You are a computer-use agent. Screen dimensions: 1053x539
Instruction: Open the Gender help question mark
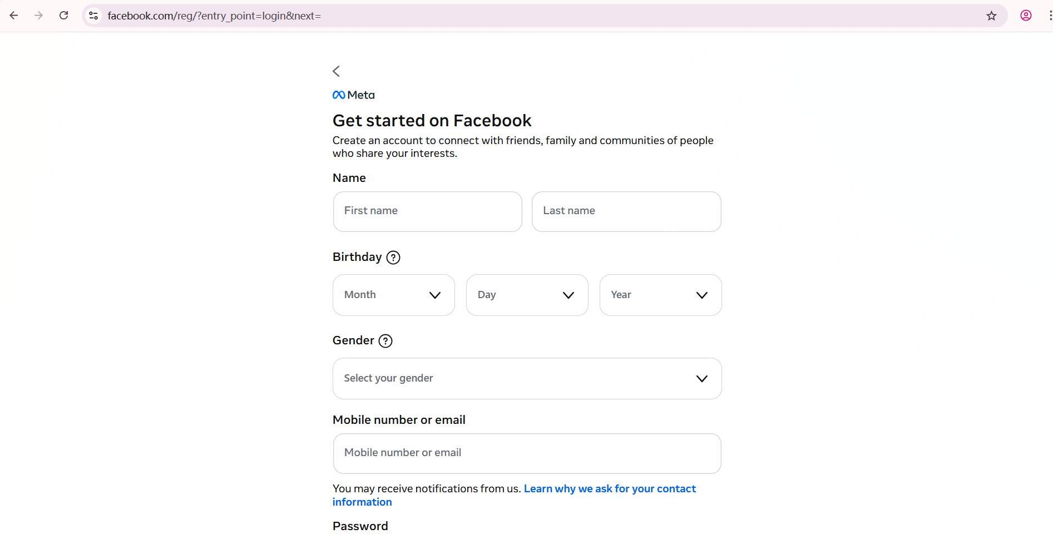[x=385, y=341]
